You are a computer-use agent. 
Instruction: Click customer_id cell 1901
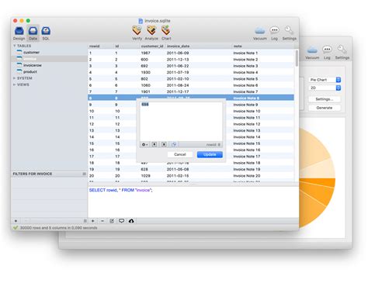(145, 91)
